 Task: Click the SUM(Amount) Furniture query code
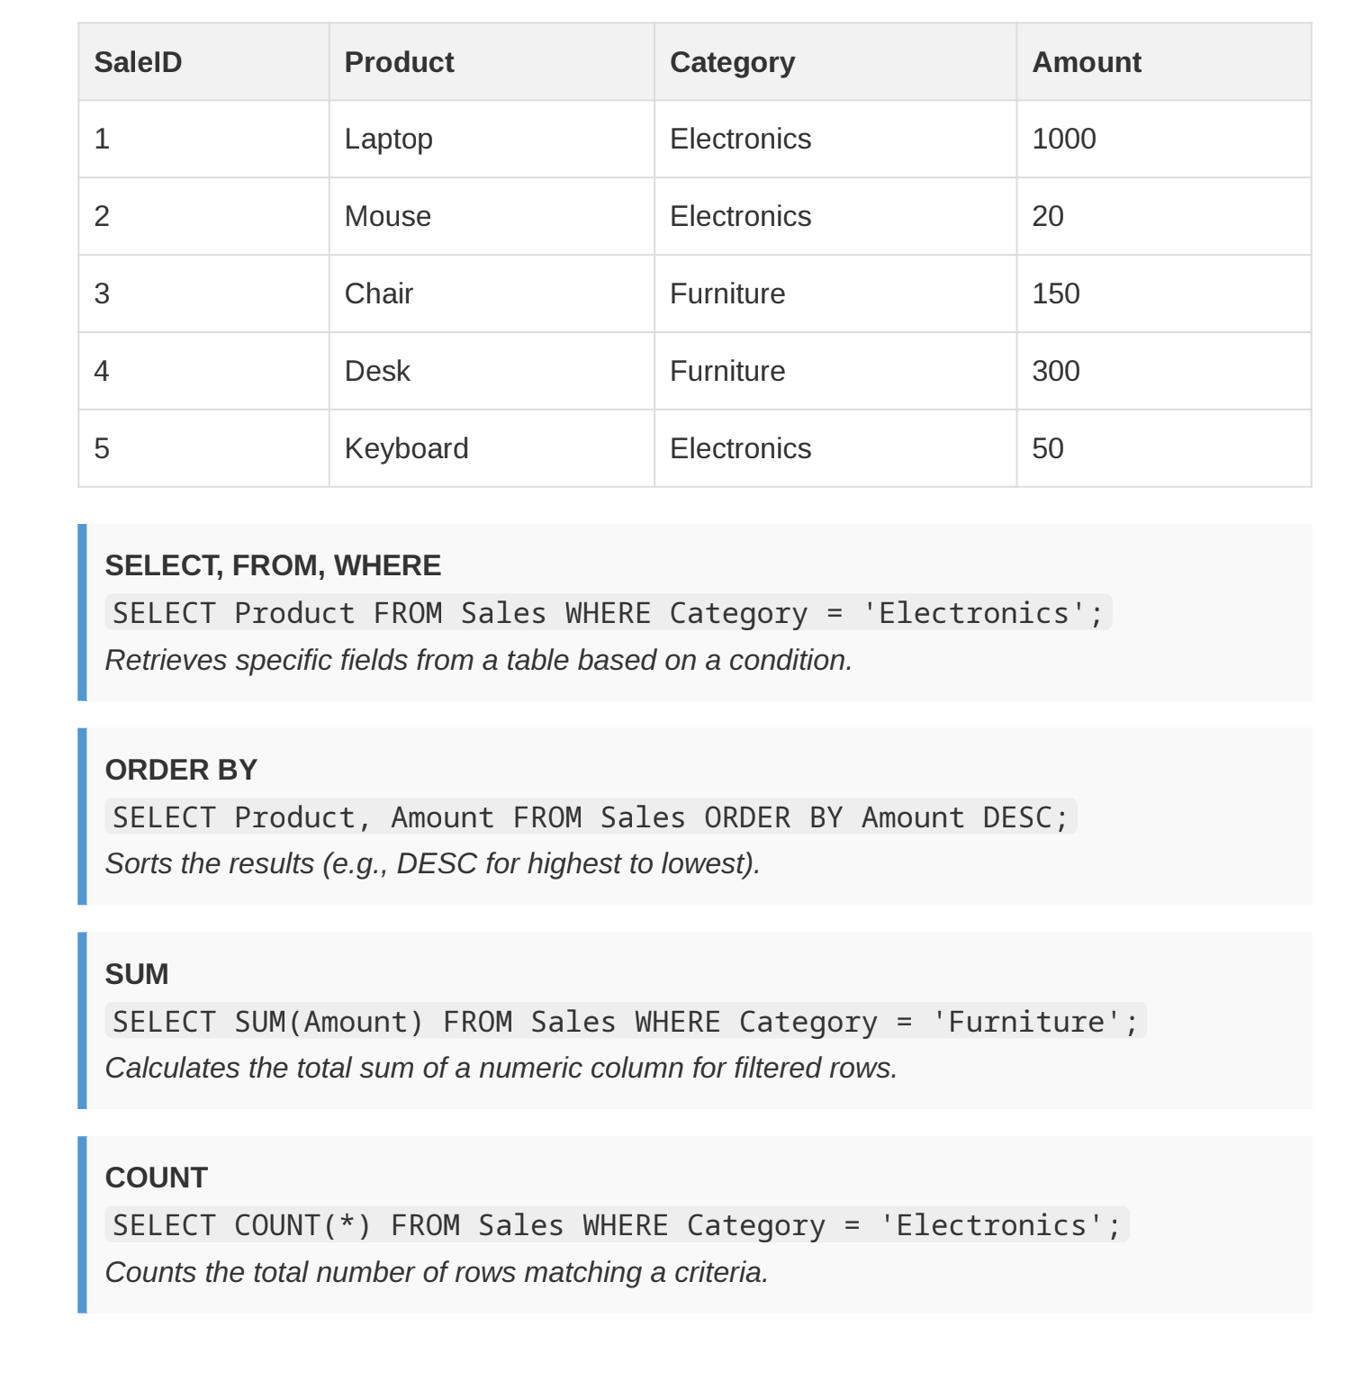pos(626,1022)
